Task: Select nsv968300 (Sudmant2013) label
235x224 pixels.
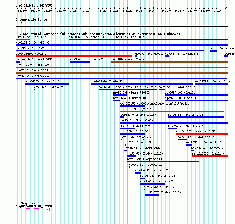Action: (138, 115)
